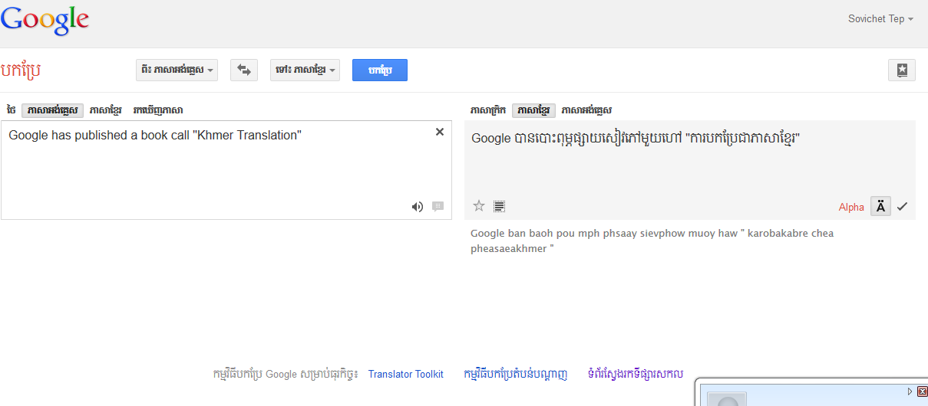
Task: Click the blue translate button
Action: (380, 70)
